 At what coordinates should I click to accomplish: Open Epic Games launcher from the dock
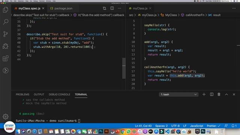(197, 131)
